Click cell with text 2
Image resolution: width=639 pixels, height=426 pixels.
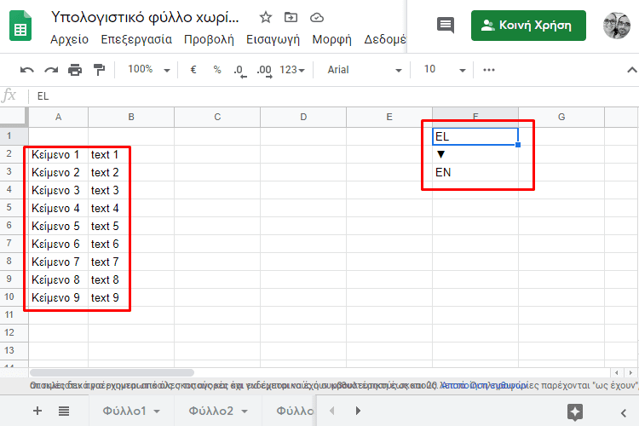click(131, 172)
